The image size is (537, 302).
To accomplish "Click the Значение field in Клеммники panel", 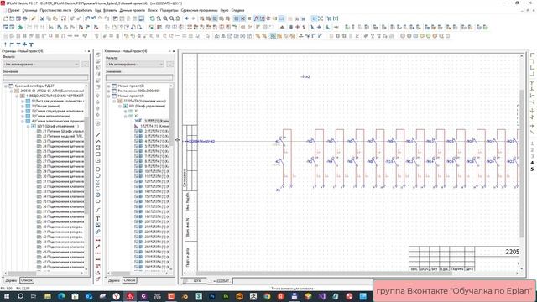I will 139,77.
